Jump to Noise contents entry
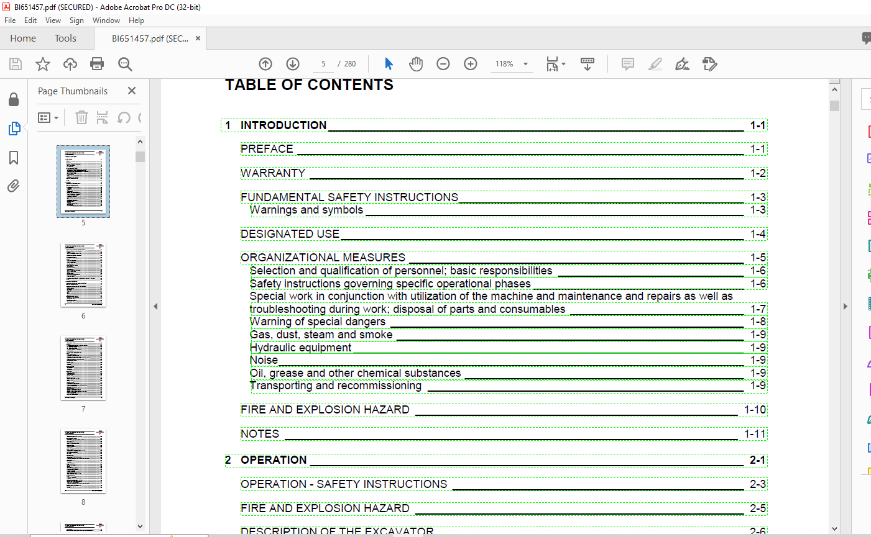The image size is (871, 537). tap(509, 360)
